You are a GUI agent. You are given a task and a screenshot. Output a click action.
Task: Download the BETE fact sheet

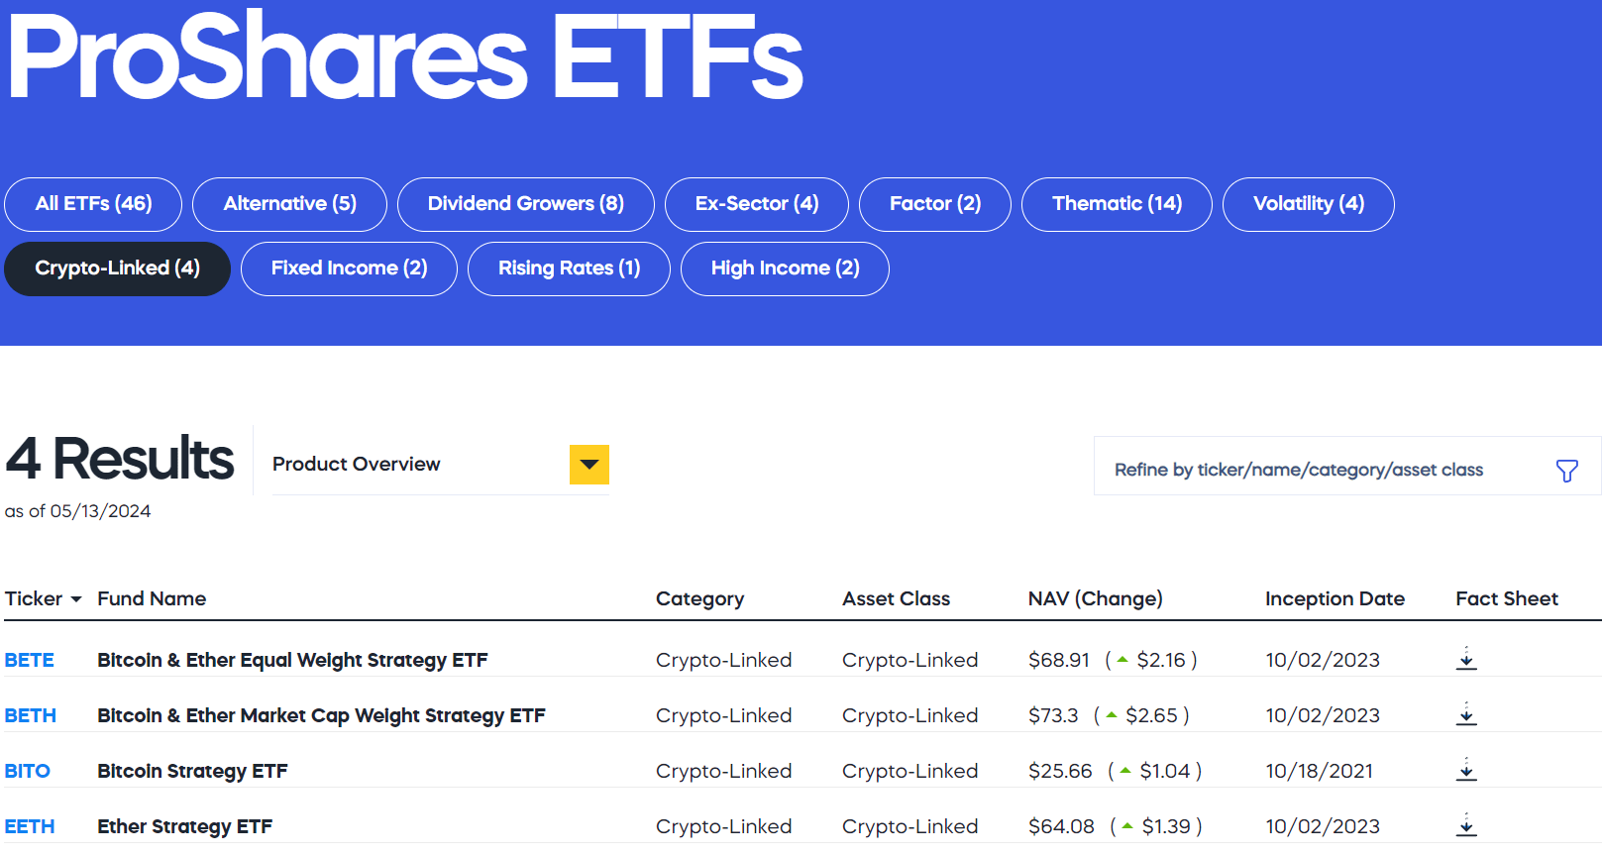(x=1466, y=659)
